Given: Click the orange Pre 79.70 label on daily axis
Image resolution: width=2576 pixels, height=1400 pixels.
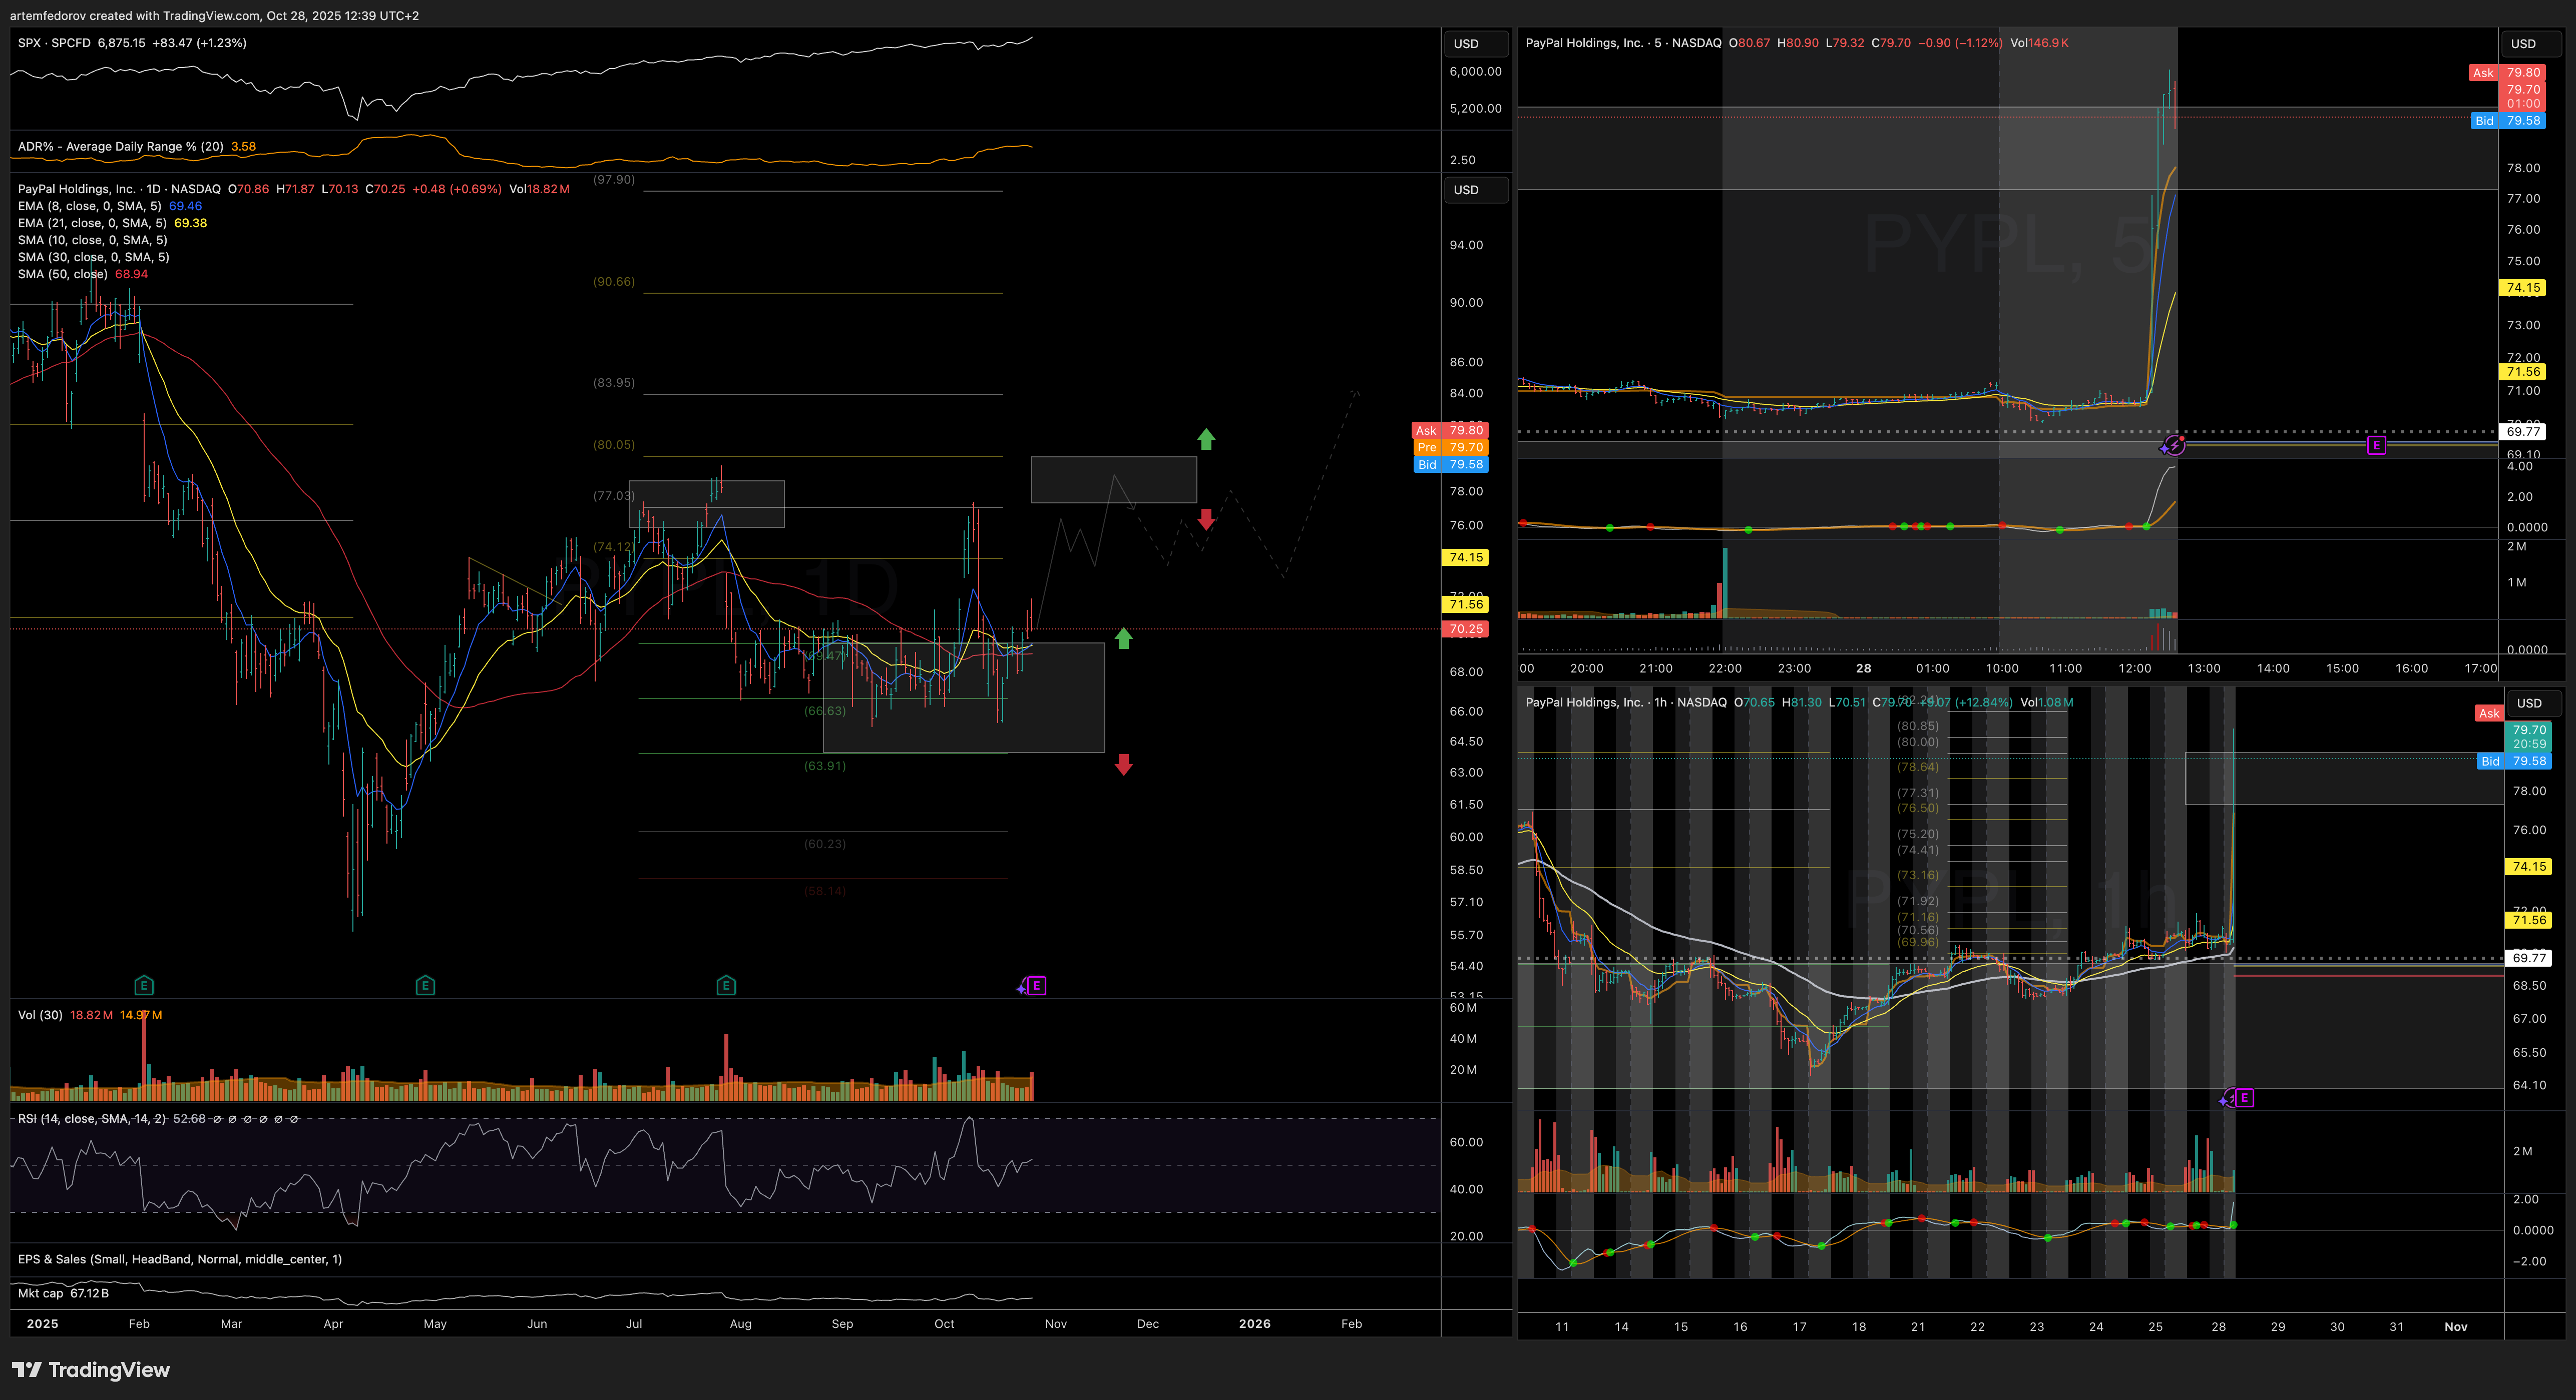Looking at the screenshot, I should pyautogui.click(x=1450, y=447).
